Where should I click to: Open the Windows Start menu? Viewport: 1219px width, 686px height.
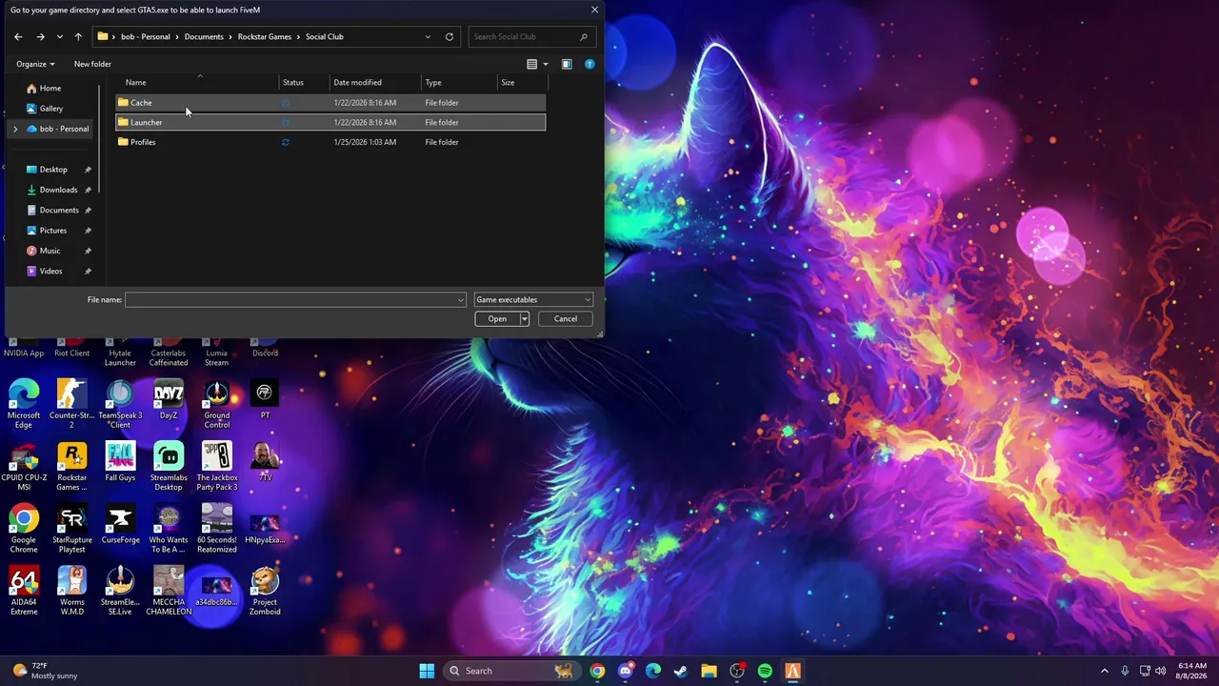pyautogui.click(x=427, y=671)
